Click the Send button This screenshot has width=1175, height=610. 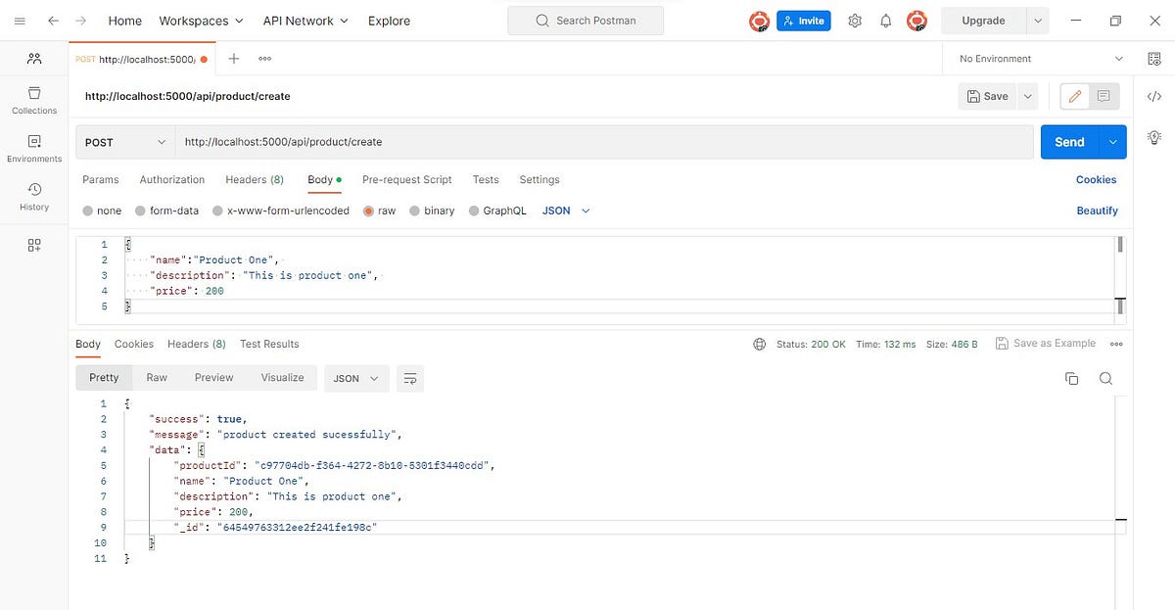[x=1069, y=141]
